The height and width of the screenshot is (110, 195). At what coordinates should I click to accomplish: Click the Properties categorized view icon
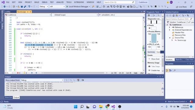pyautogui.click(x=167, y=71)
